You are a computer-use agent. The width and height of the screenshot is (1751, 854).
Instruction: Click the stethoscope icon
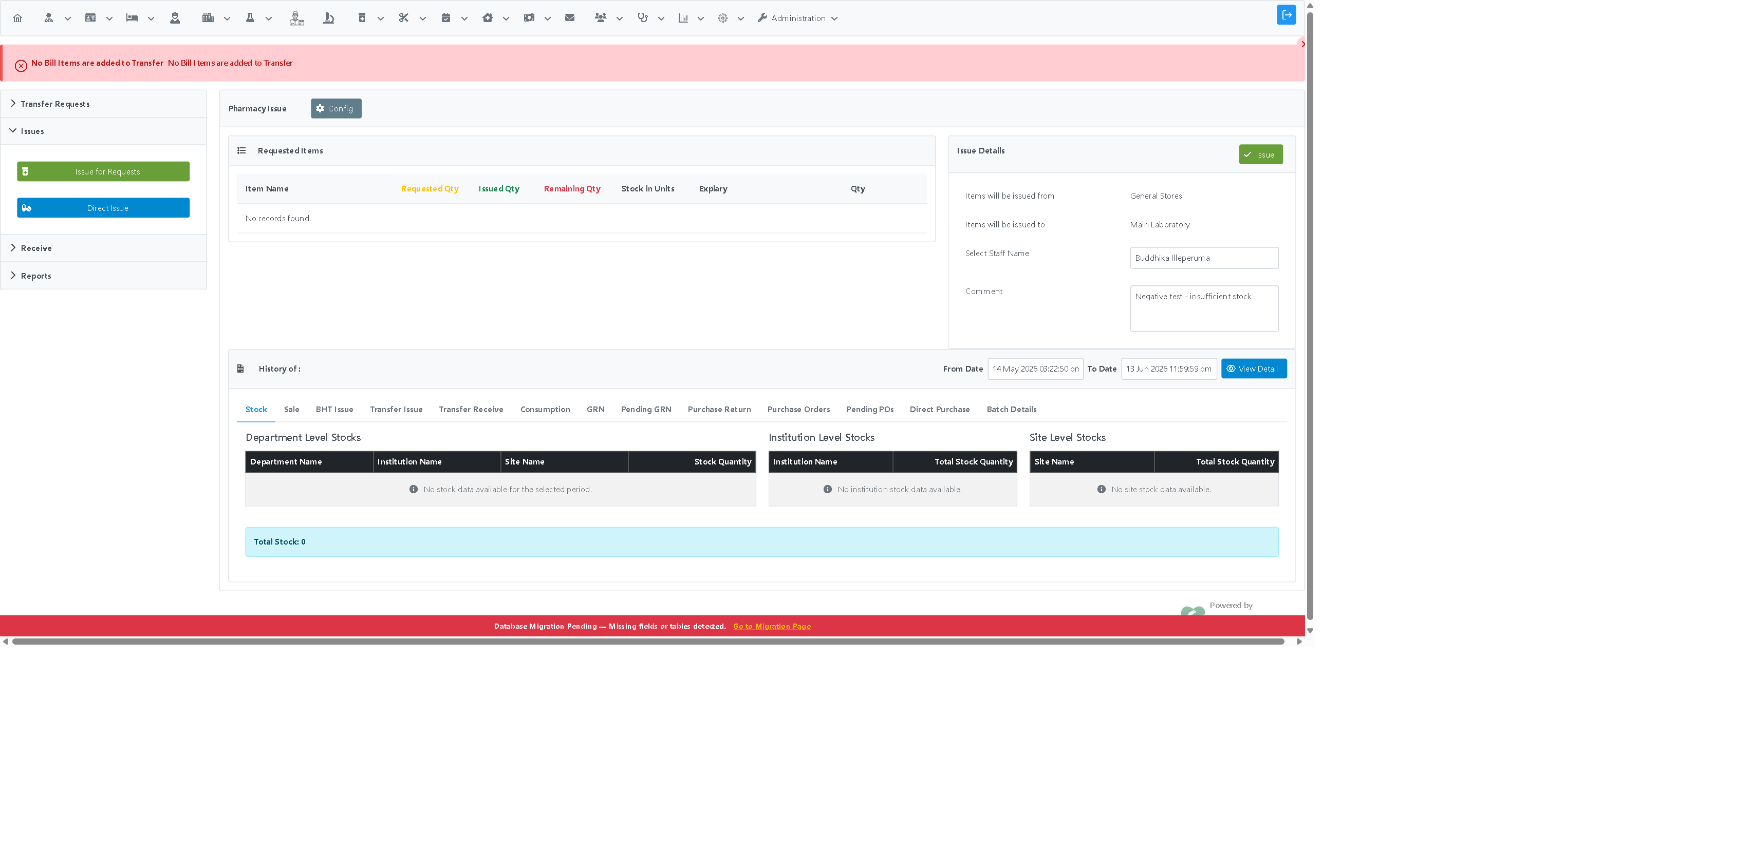(x=642, y=18)
